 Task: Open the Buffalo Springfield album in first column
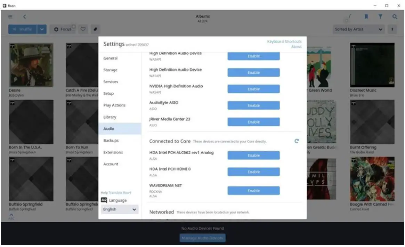[31, 179]
